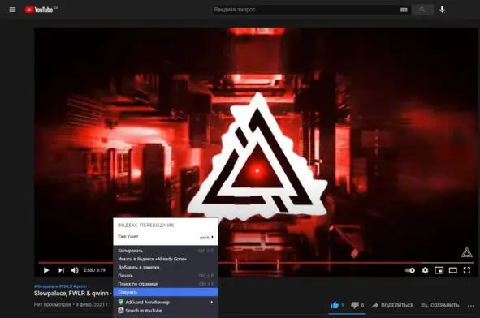Image resolution: width=480 pixels, height=318 pixels.
Task: Enter fullscreen mode
Action: click(x=466, y=270)
